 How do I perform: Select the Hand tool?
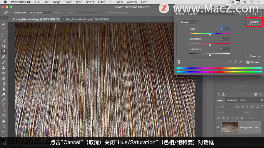click(x=4, y=121)
